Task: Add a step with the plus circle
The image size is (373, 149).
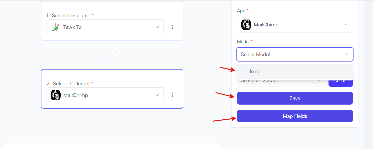Action: pyautogui.click(x=112, y=55)
